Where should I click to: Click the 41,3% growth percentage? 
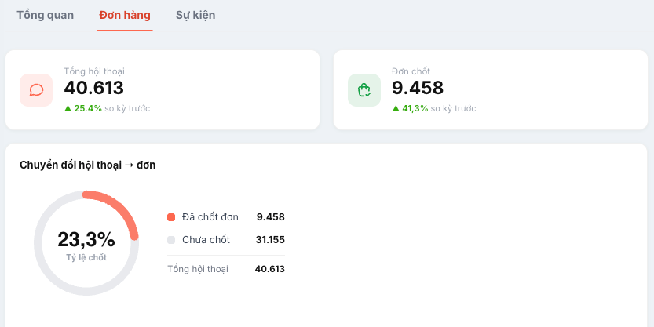tap(415, 108)
